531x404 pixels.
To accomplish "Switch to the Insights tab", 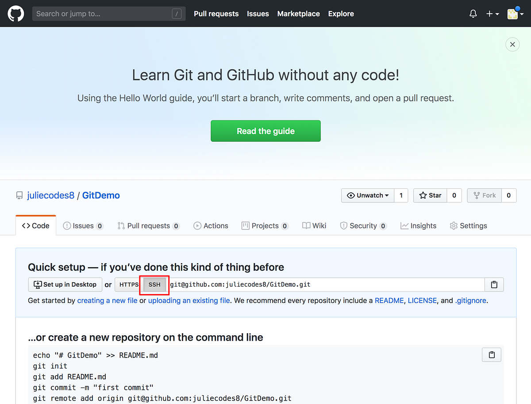I will point(418,226).
